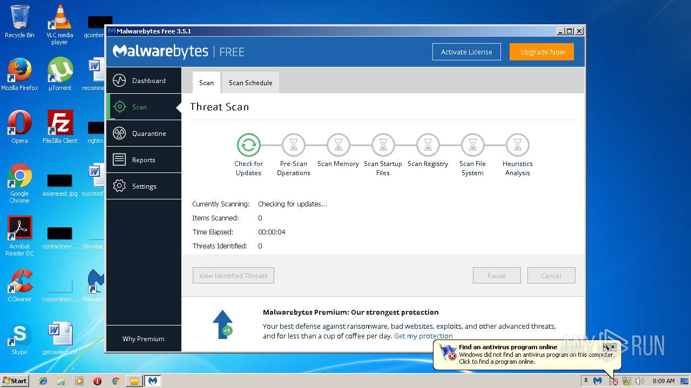Switch to the Scan Schedule tab
691x388 pixels.
pos(250,82)
